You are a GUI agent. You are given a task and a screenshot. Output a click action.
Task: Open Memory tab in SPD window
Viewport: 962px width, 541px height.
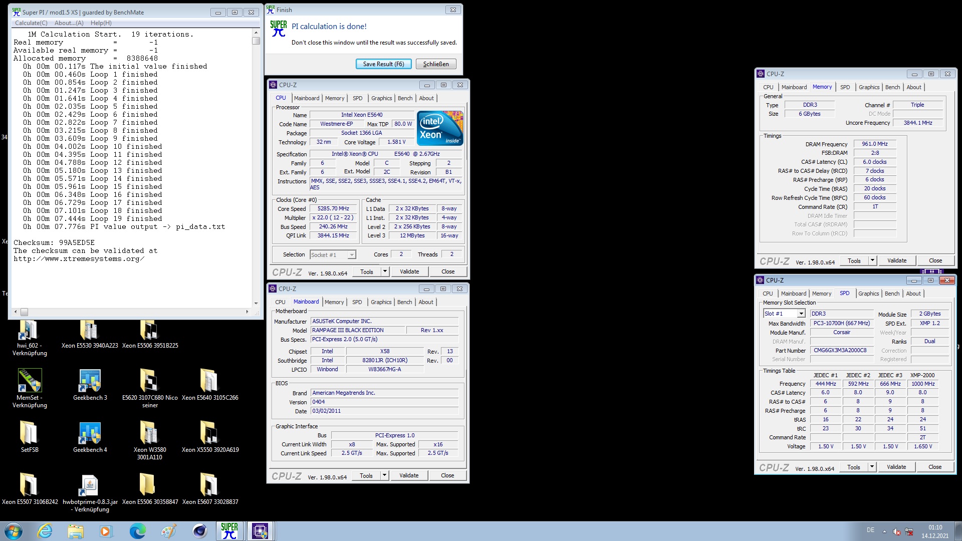point(821,294)
